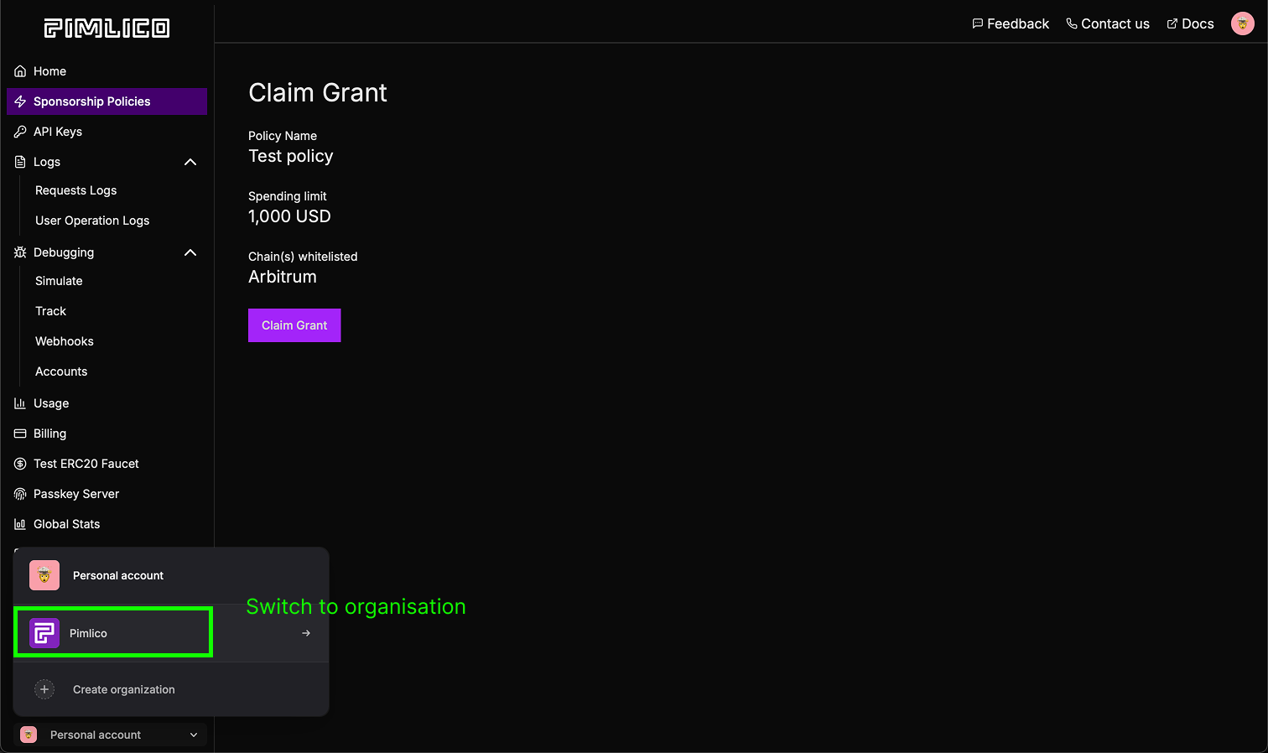Open the Docs link
1268x753 pixels.
pyautogui.click(x=1191, y=23)
